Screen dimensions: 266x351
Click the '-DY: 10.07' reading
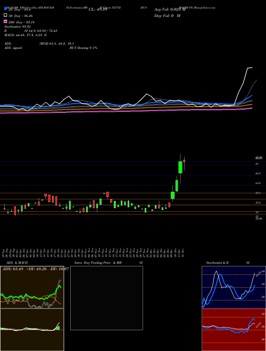click(x=59, y=269)
